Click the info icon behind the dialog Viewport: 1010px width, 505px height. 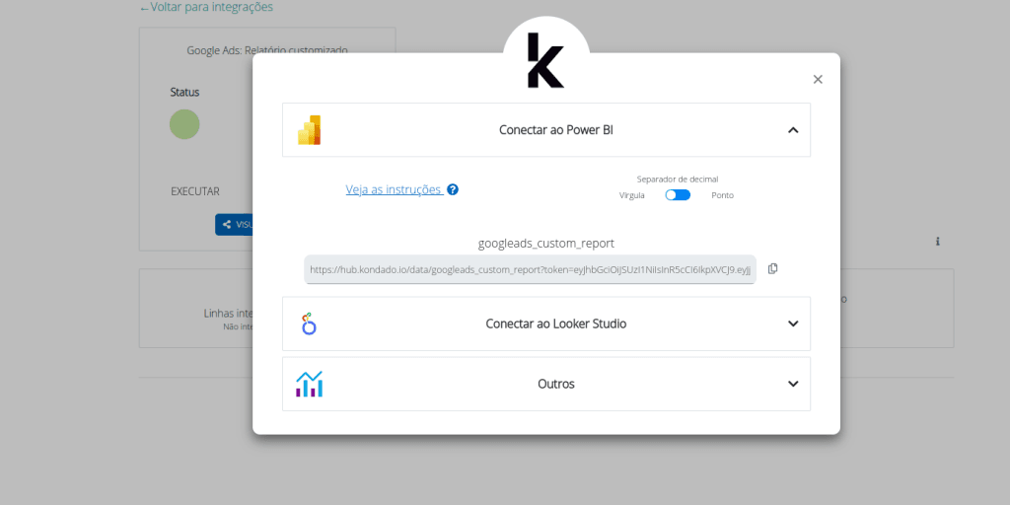tap(937, 242)
